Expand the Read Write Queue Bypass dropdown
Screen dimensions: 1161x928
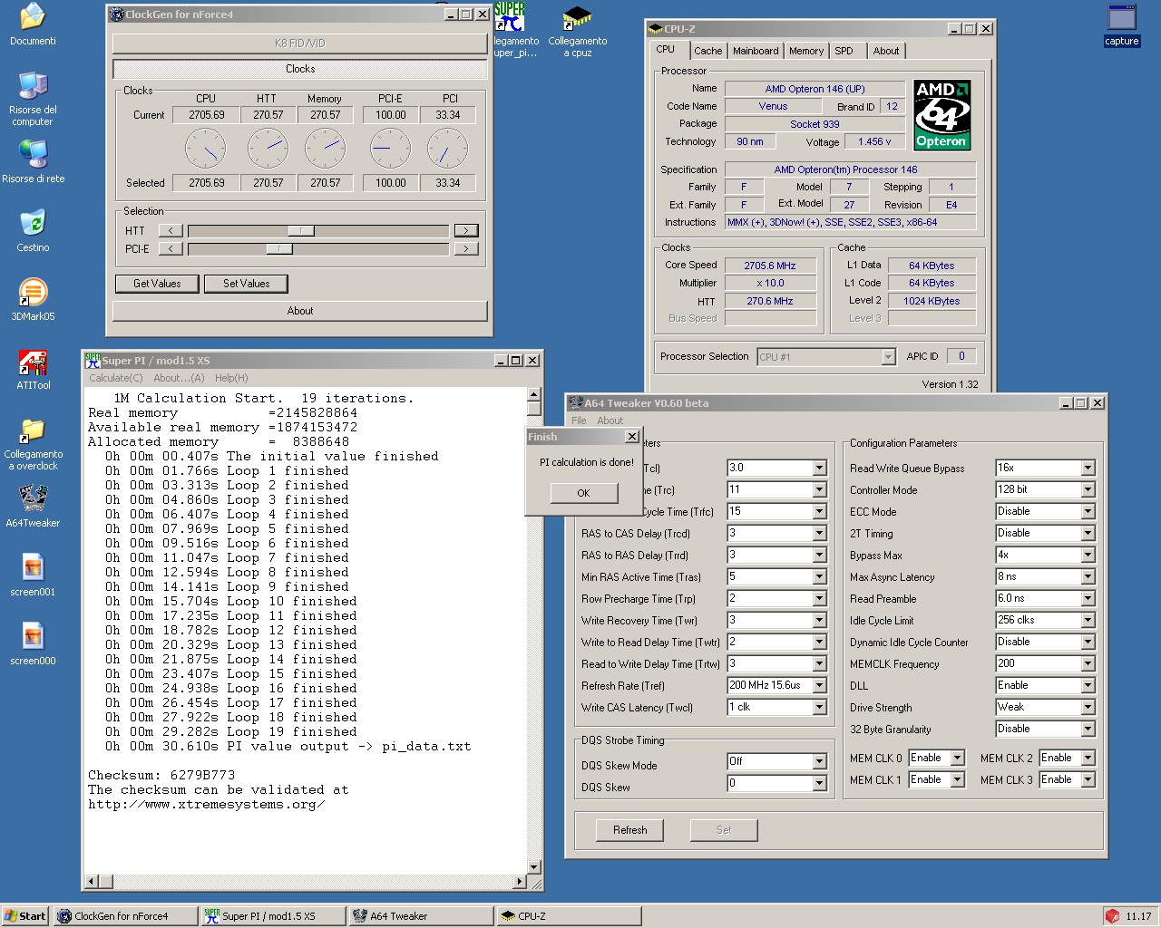pyautogui.click(x=1088, y=468)
